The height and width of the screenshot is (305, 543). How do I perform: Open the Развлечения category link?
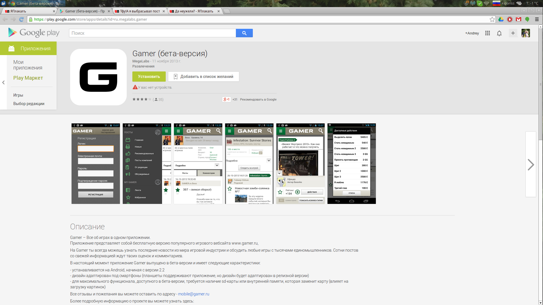(143, 66)
